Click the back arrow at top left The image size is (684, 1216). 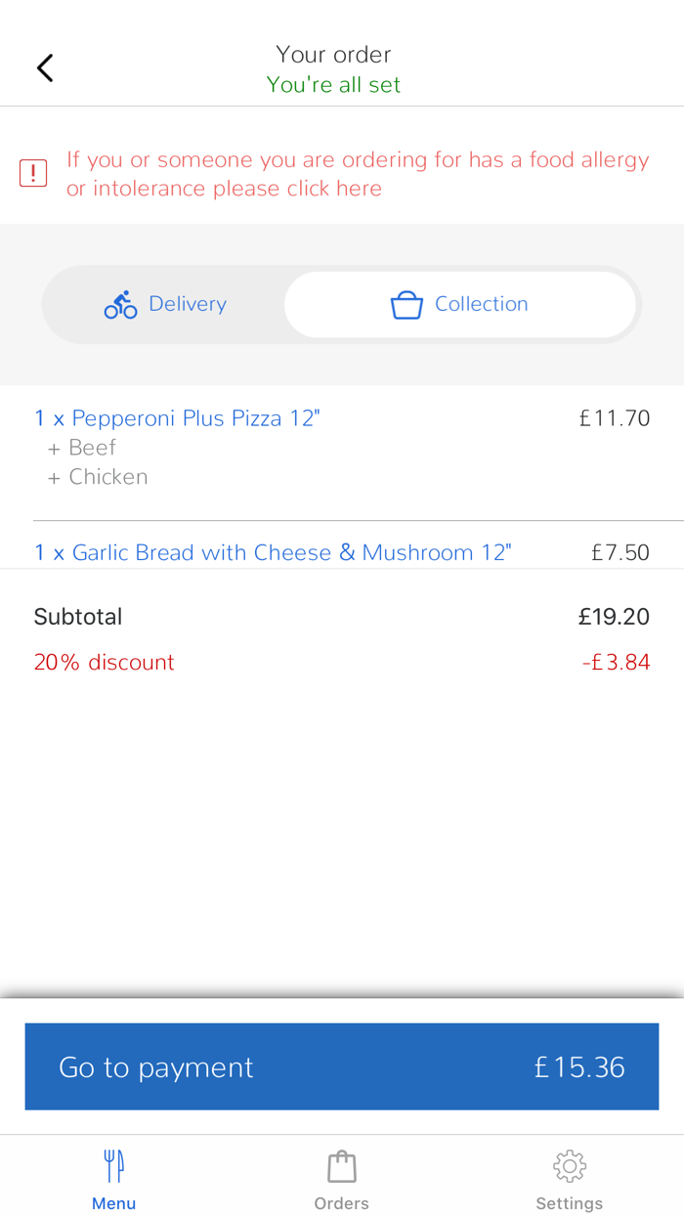[x=43, y=66]
